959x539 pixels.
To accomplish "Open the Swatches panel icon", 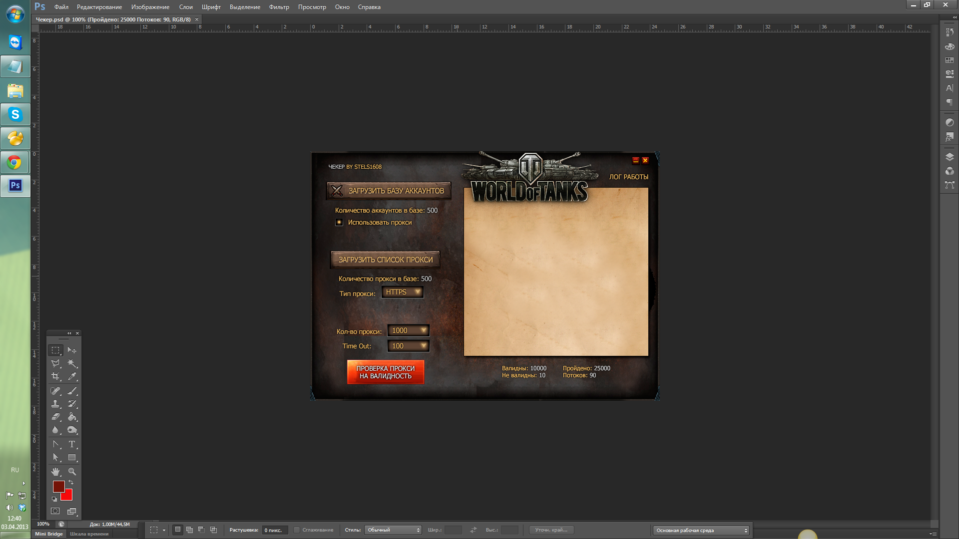I will [x=950, y=60].
